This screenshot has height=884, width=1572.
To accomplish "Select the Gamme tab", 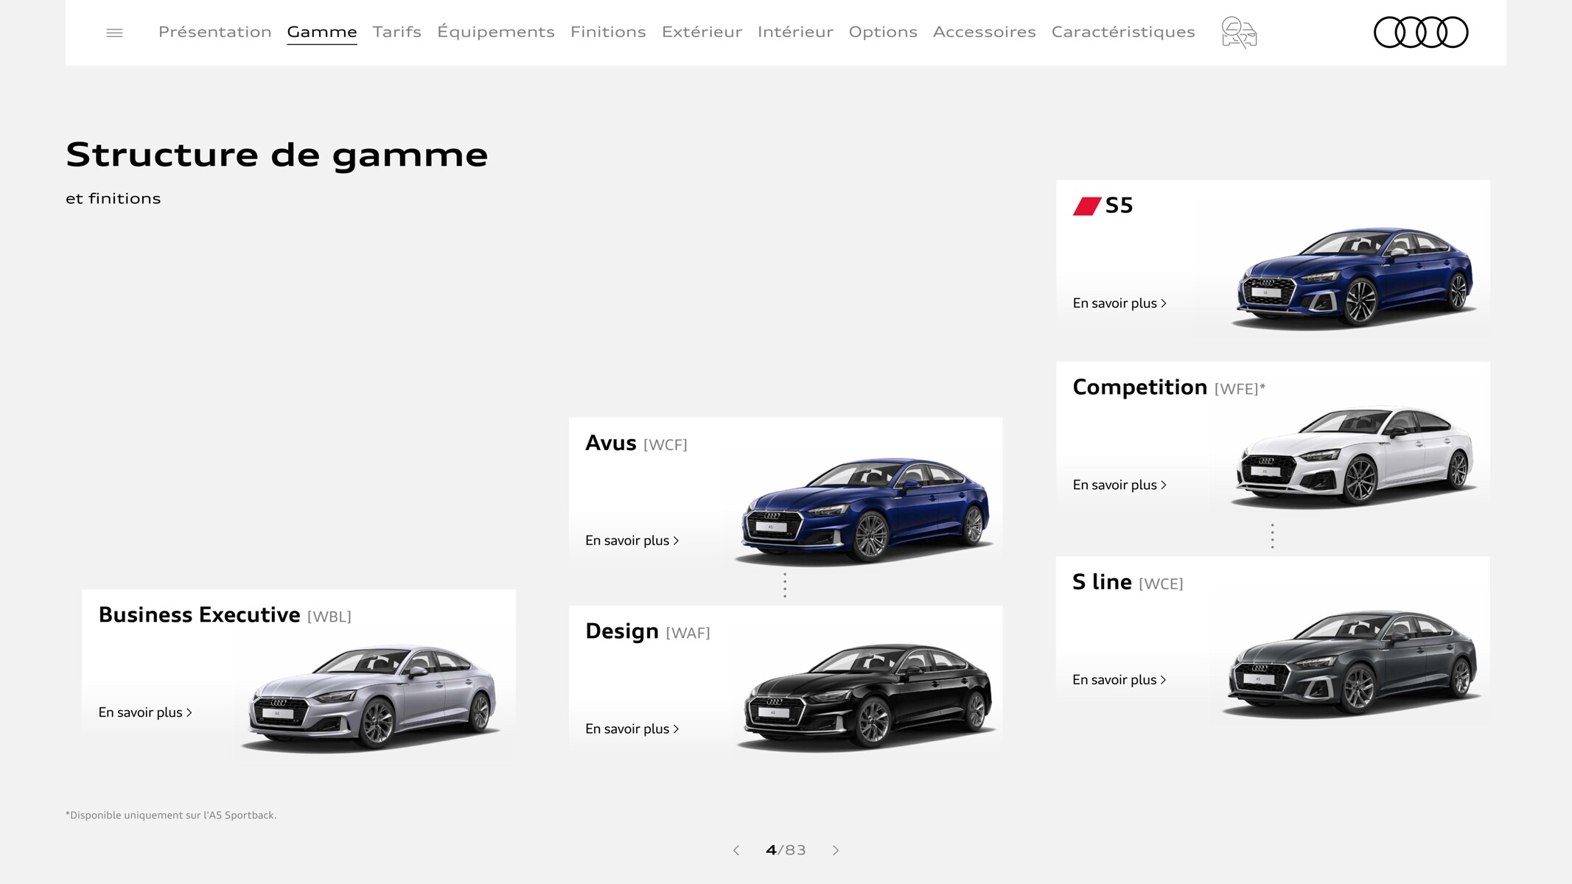I will click(x=322, y=32).
